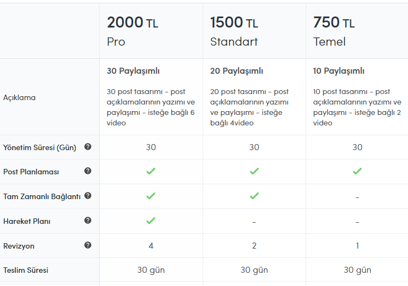Screen dimensions: 408x286
Task: Click help icon beside Post Planlaması
Action: click(x=88, y=171)
